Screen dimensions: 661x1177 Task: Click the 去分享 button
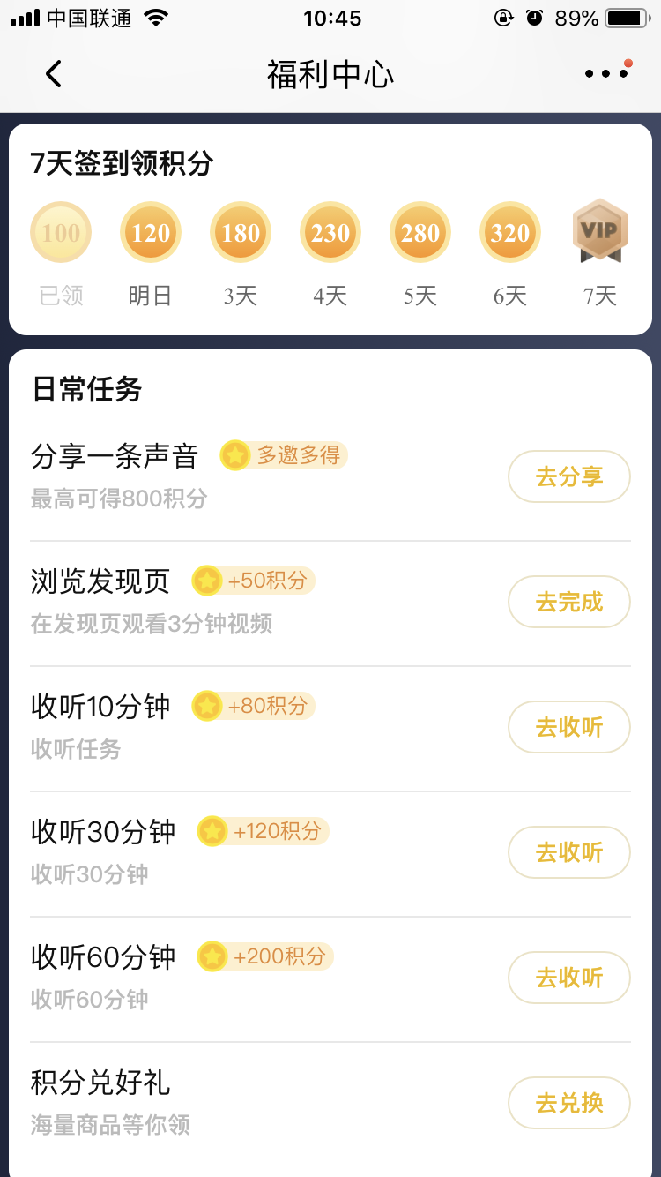568,477
